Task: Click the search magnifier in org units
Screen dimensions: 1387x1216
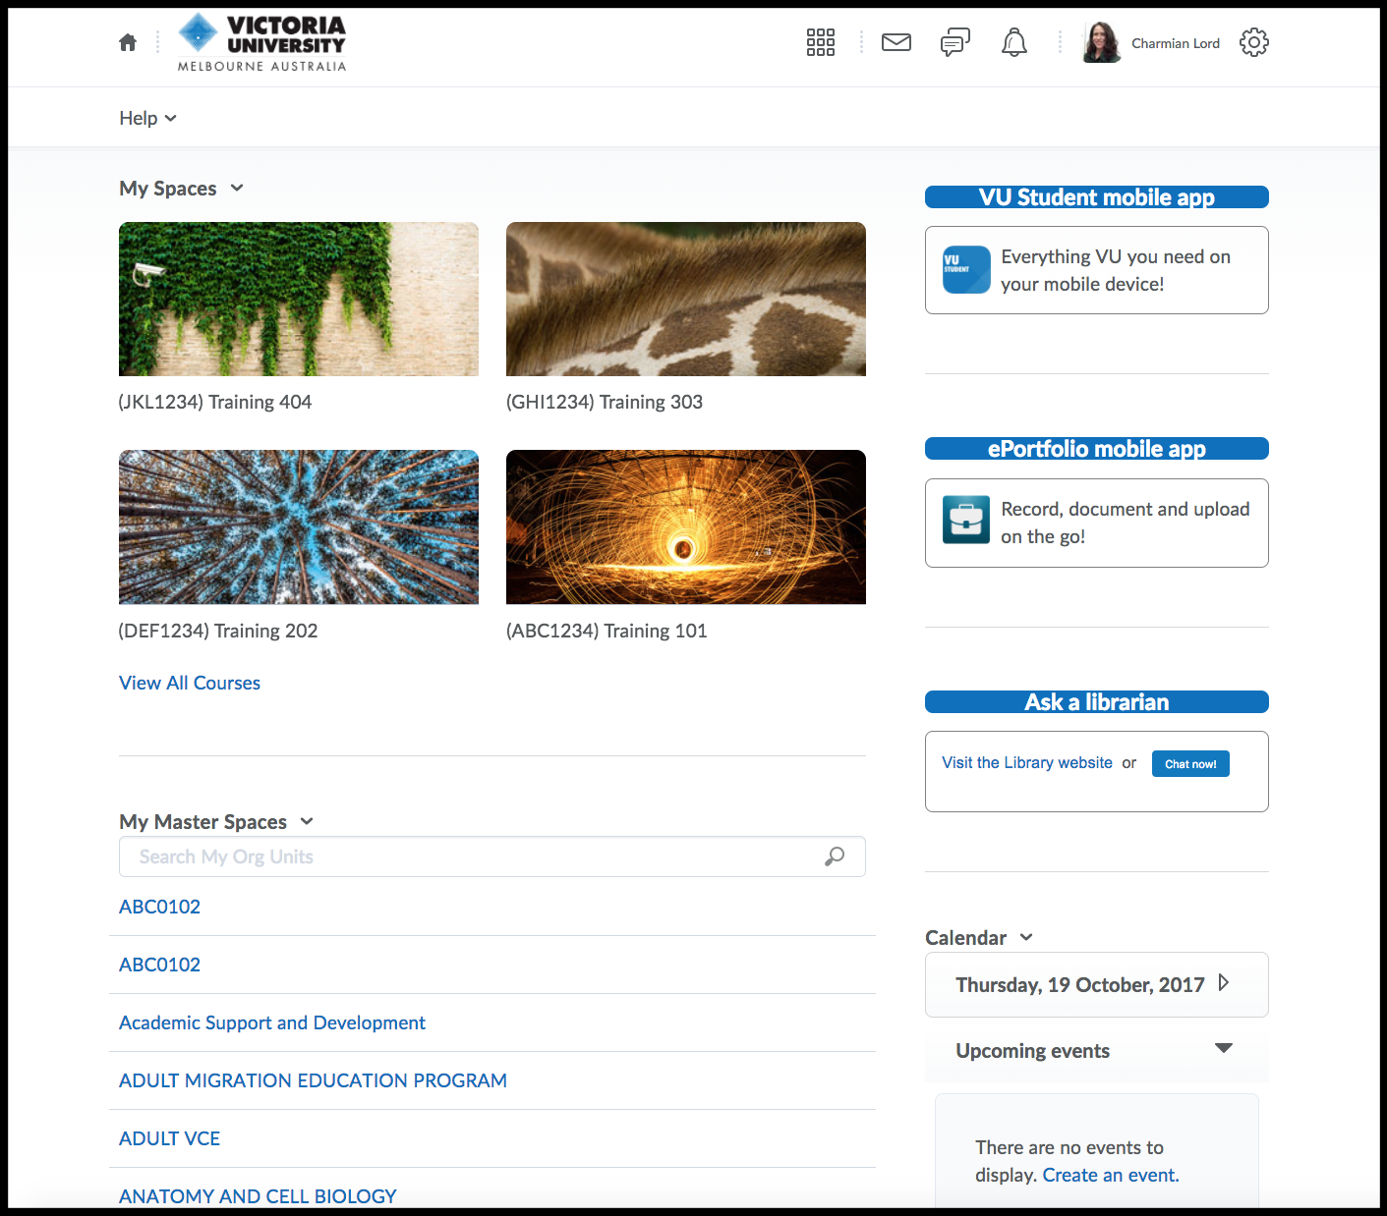Action: pos(835,857)
